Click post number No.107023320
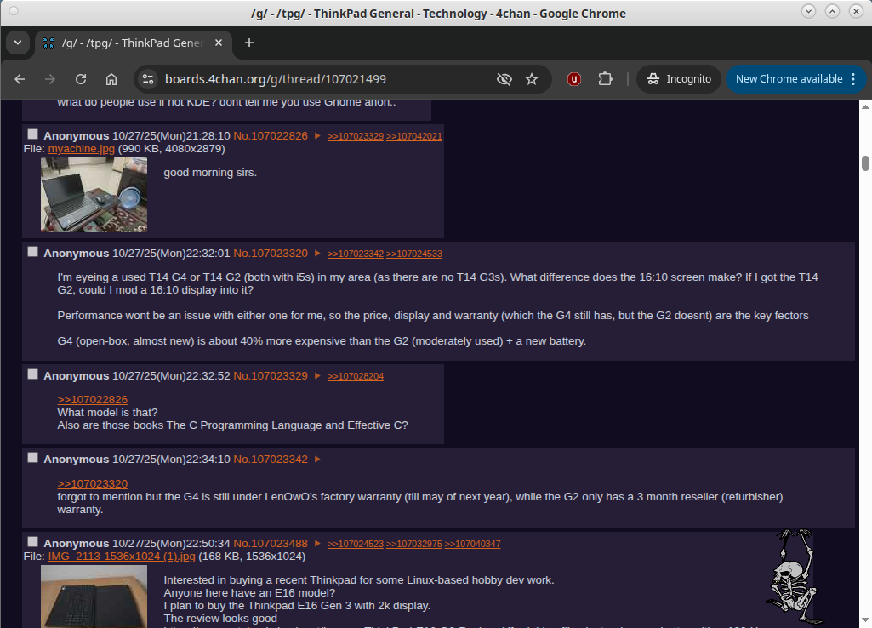 [x=271, y=253]
